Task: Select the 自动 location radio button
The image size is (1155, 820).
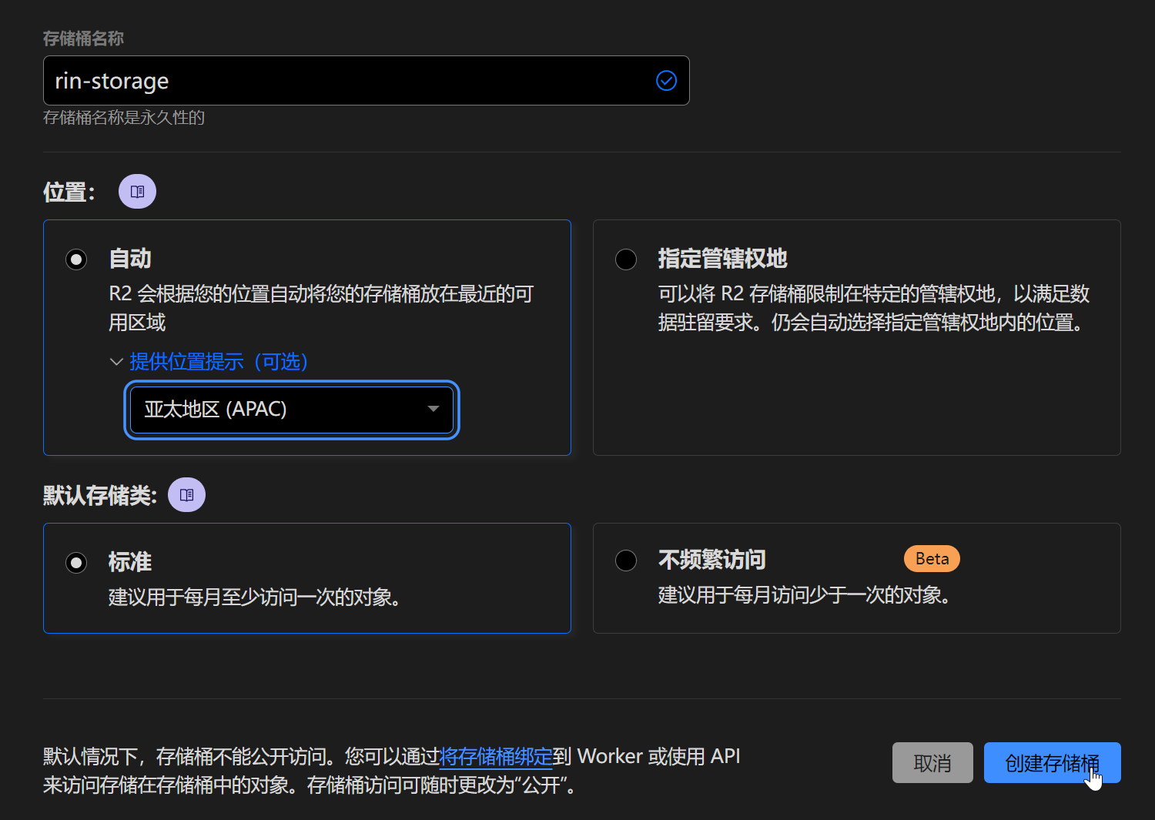Action: point(75,259)
